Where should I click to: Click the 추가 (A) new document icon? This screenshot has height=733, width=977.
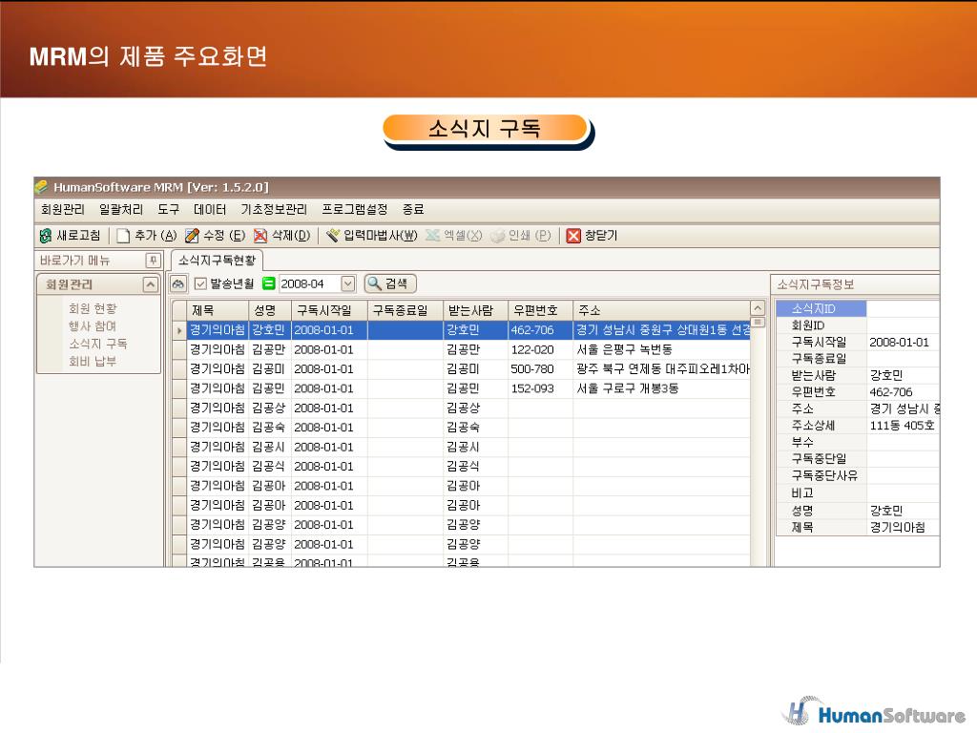pyautogui.click(x=123, y=236)
